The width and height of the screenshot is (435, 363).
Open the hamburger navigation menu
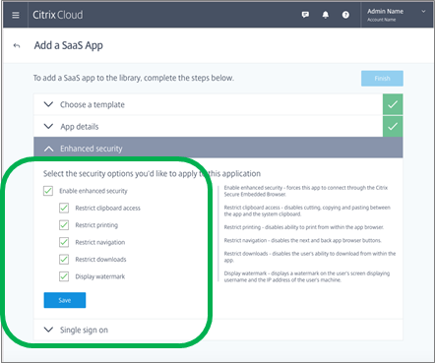pyautogui.click(x=16, y=15)
